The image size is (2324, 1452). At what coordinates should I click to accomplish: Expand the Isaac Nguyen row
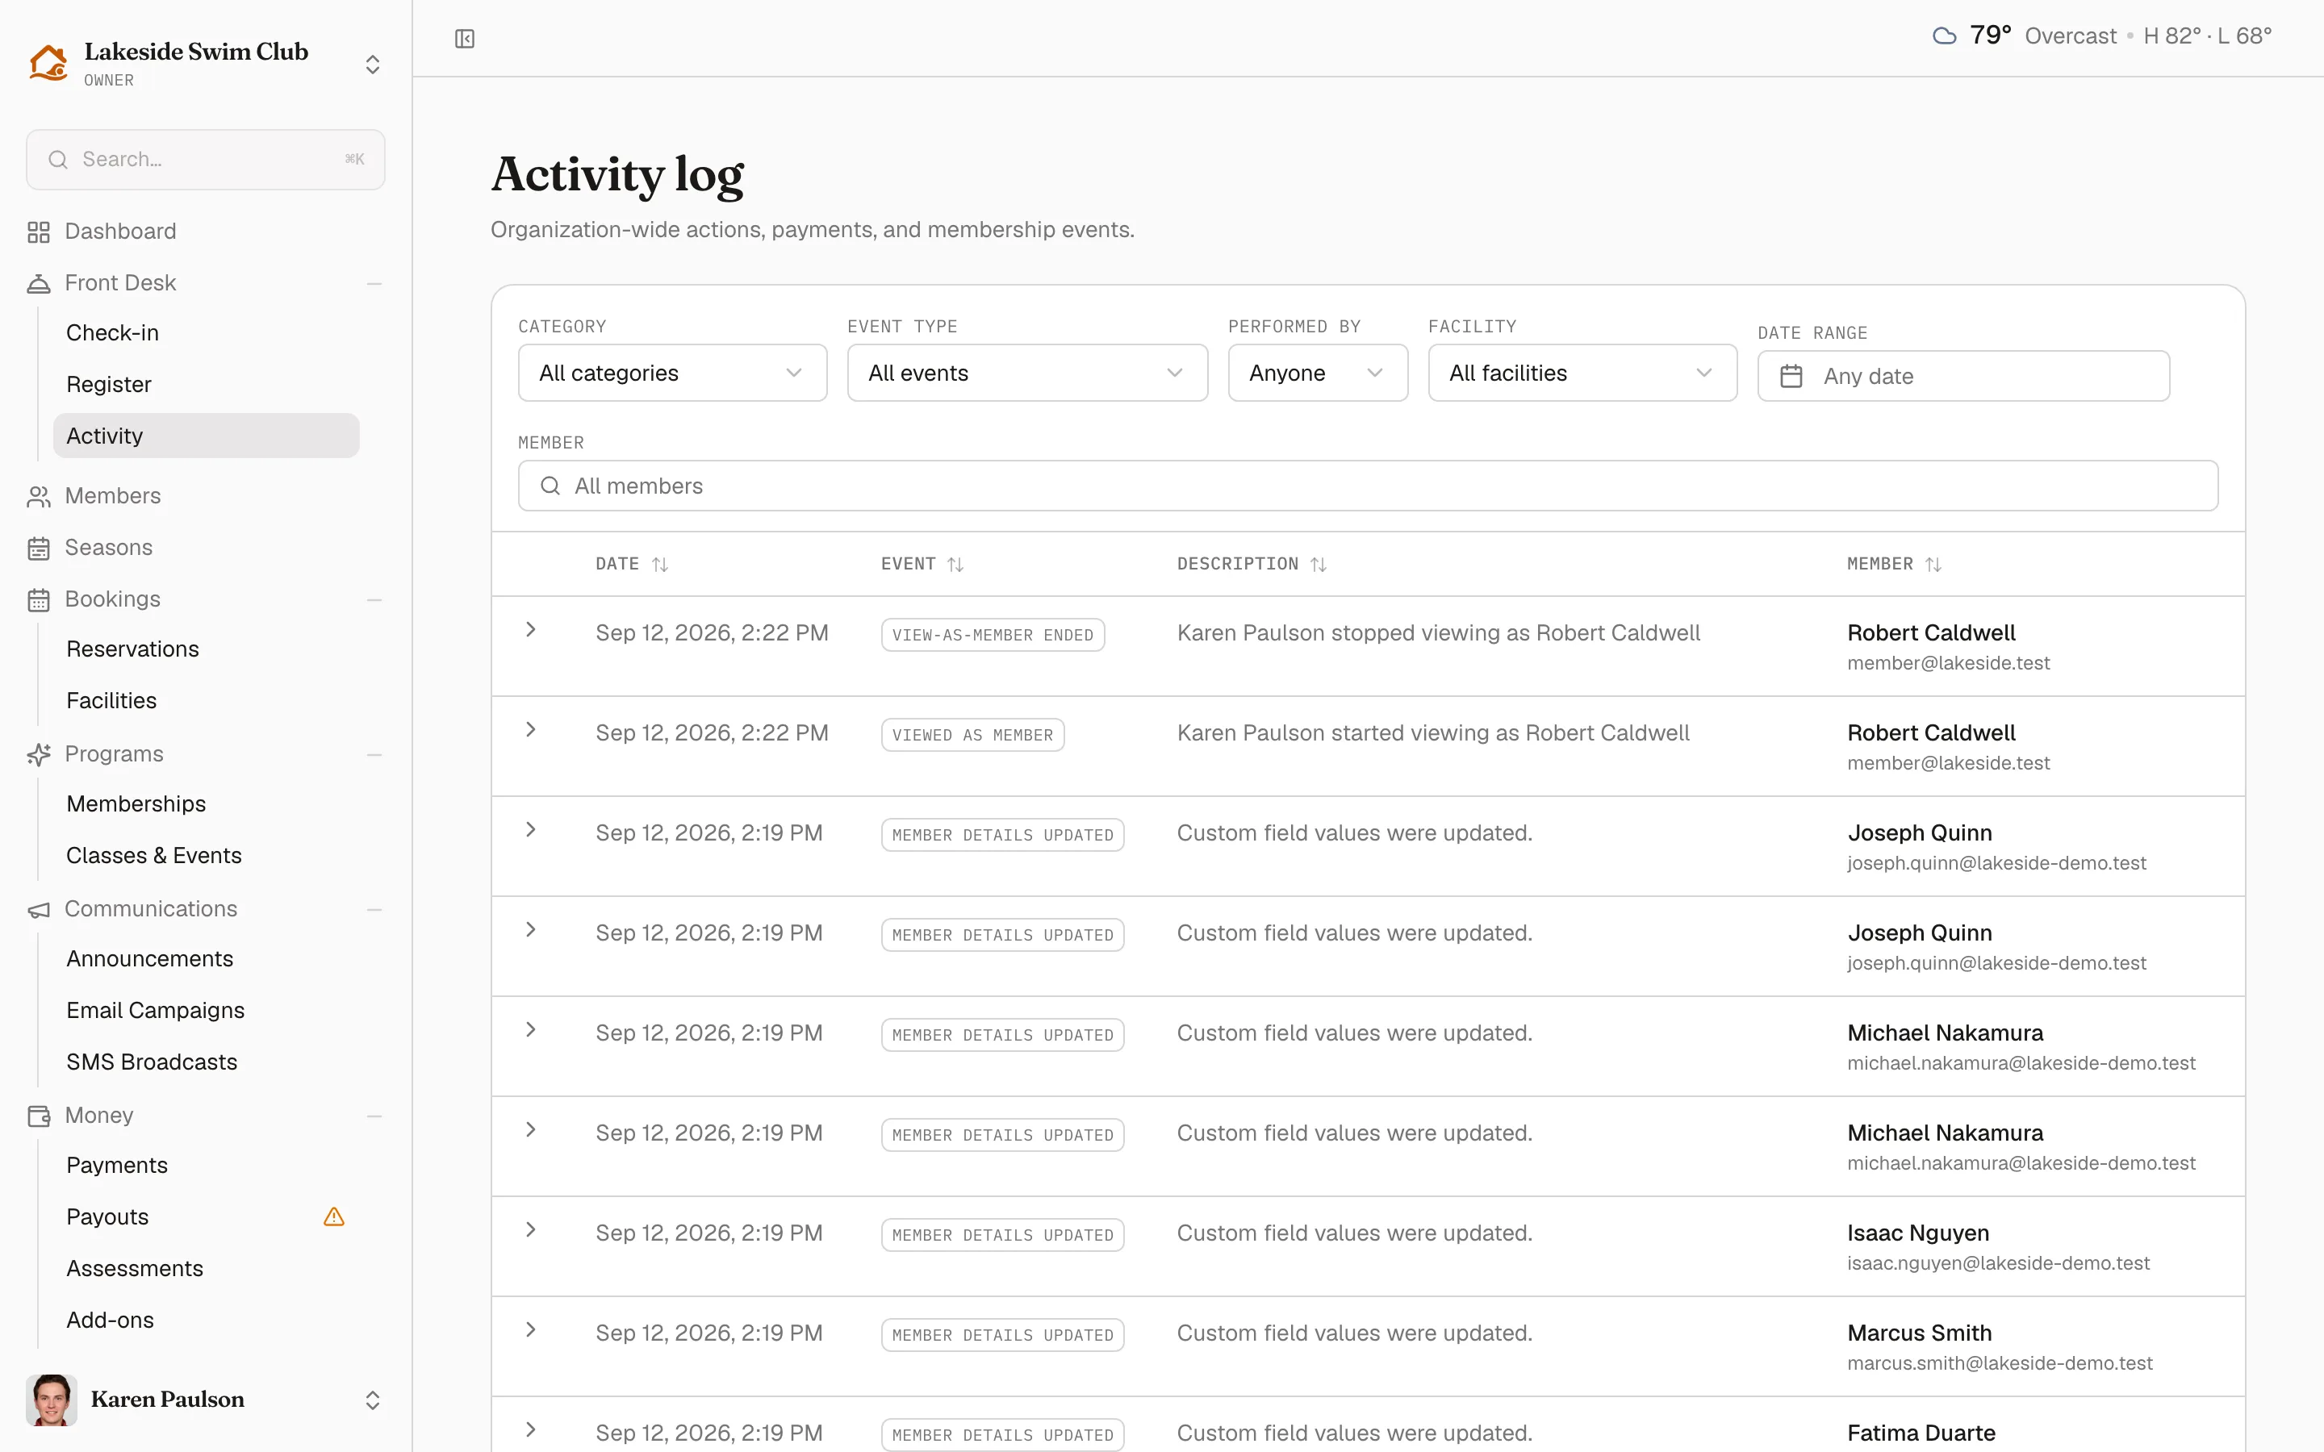click(531, 1229)
